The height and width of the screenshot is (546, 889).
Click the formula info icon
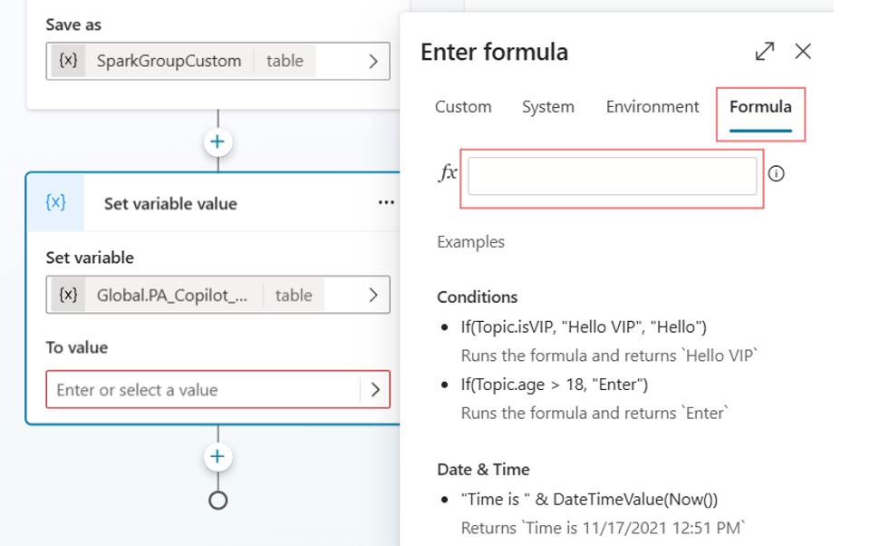(776, 174)
